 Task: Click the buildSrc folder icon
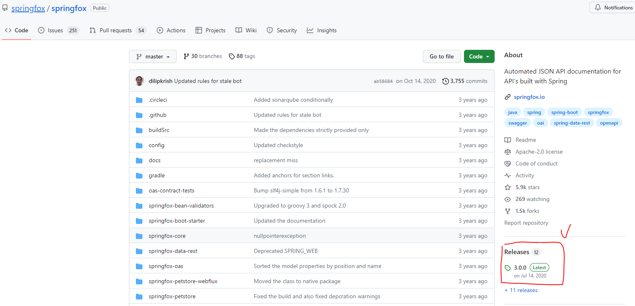139,130
